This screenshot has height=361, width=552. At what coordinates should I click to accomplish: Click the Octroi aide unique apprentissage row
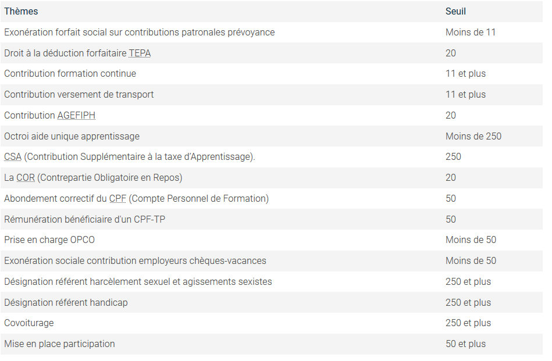272,136
